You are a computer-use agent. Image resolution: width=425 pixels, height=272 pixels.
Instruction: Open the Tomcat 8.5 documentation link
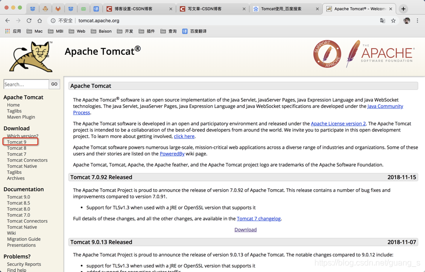coord(18,202)
